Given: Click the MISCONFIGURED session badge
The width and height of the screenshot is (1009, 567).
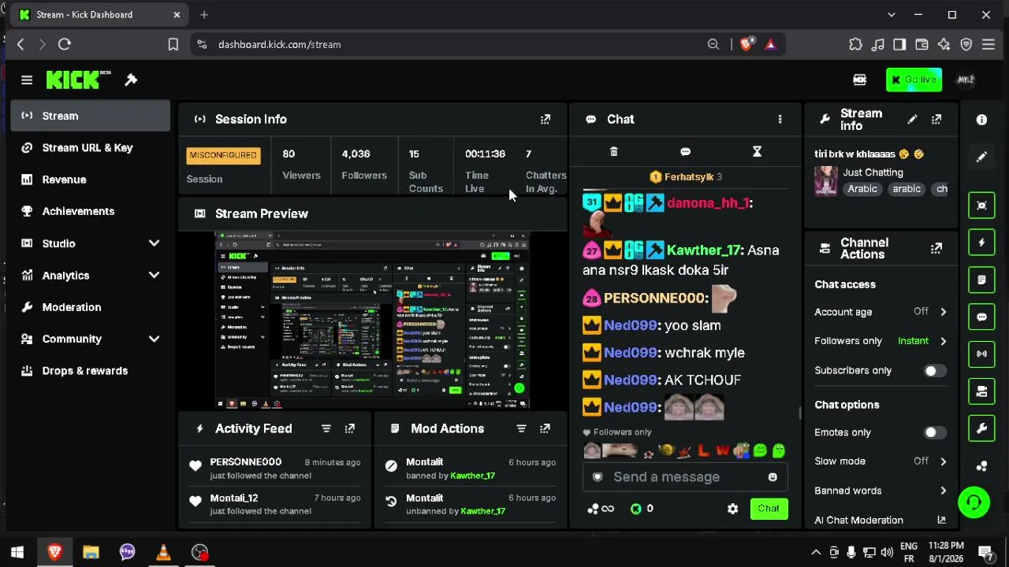Looking at the screenshot, I should (x=223, y=155).
